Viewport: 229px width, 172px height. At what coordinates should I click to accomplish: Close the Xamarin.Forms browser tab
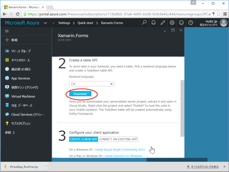tap(43, 7)
